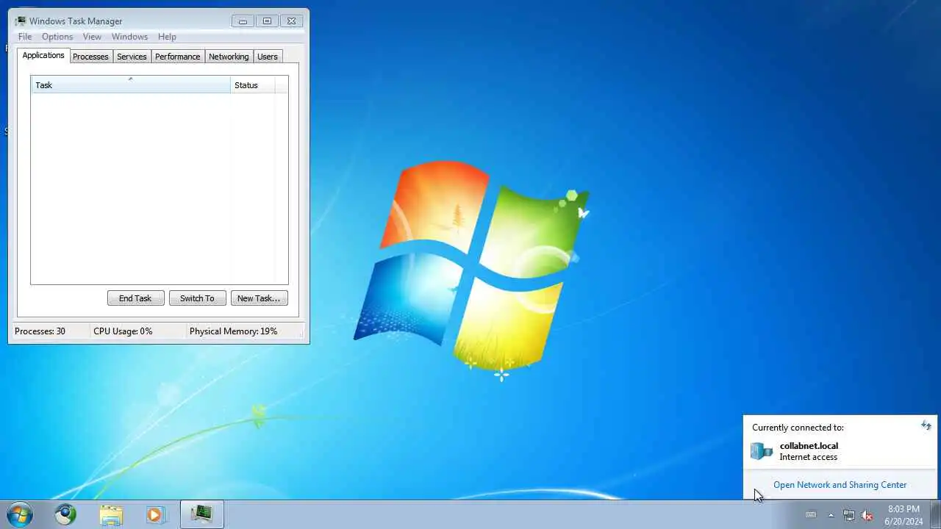Viewport: 941px width, 529px height.
Task: Switch to the Users tab
Action: 268,57
